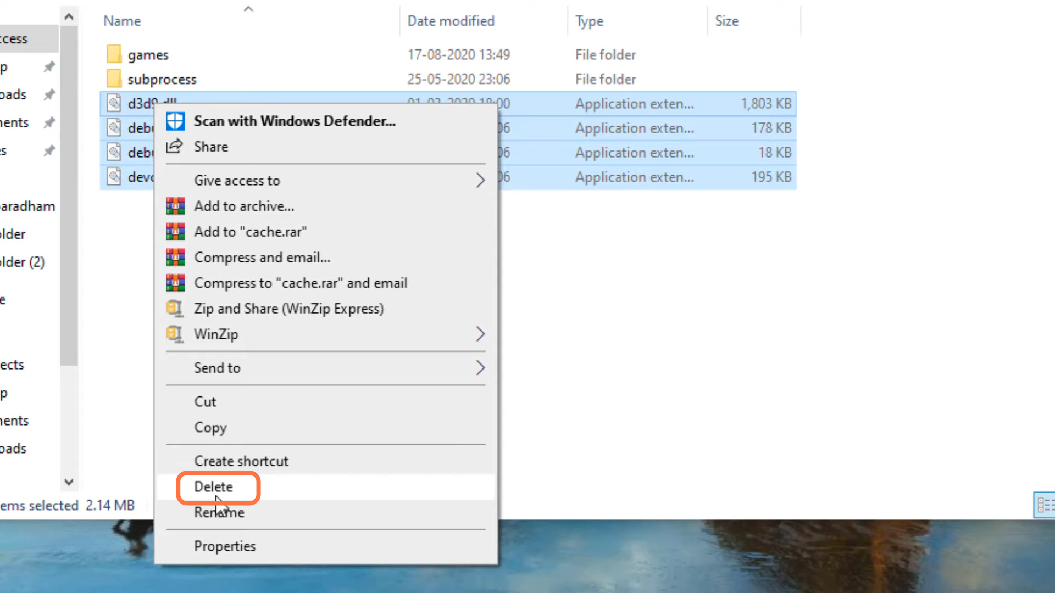The image size is (1055, 593).
Task: Click the WinRAR Add to cache.rar icon
Action: click(175, 232)
